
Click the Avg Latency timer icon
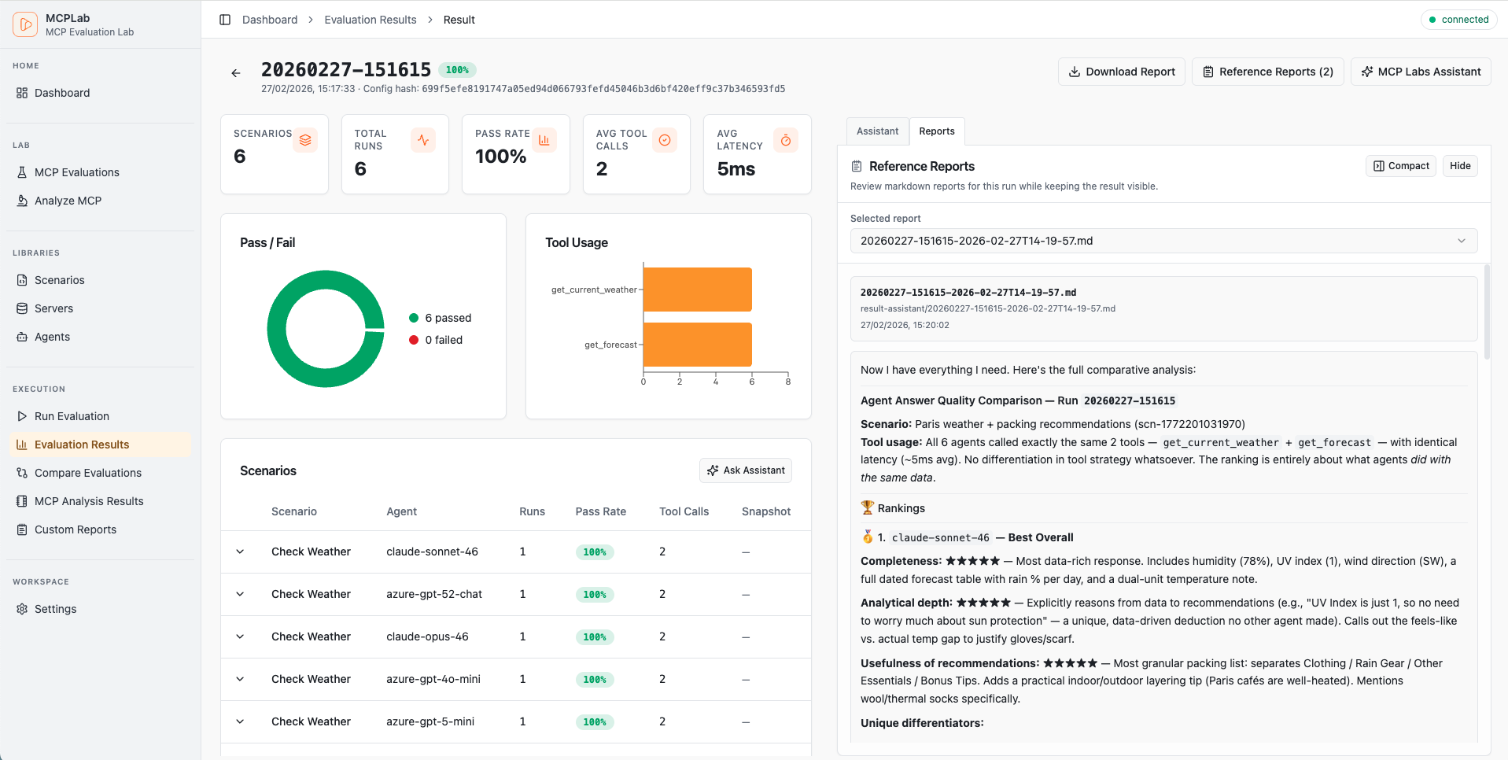(785, 140)
